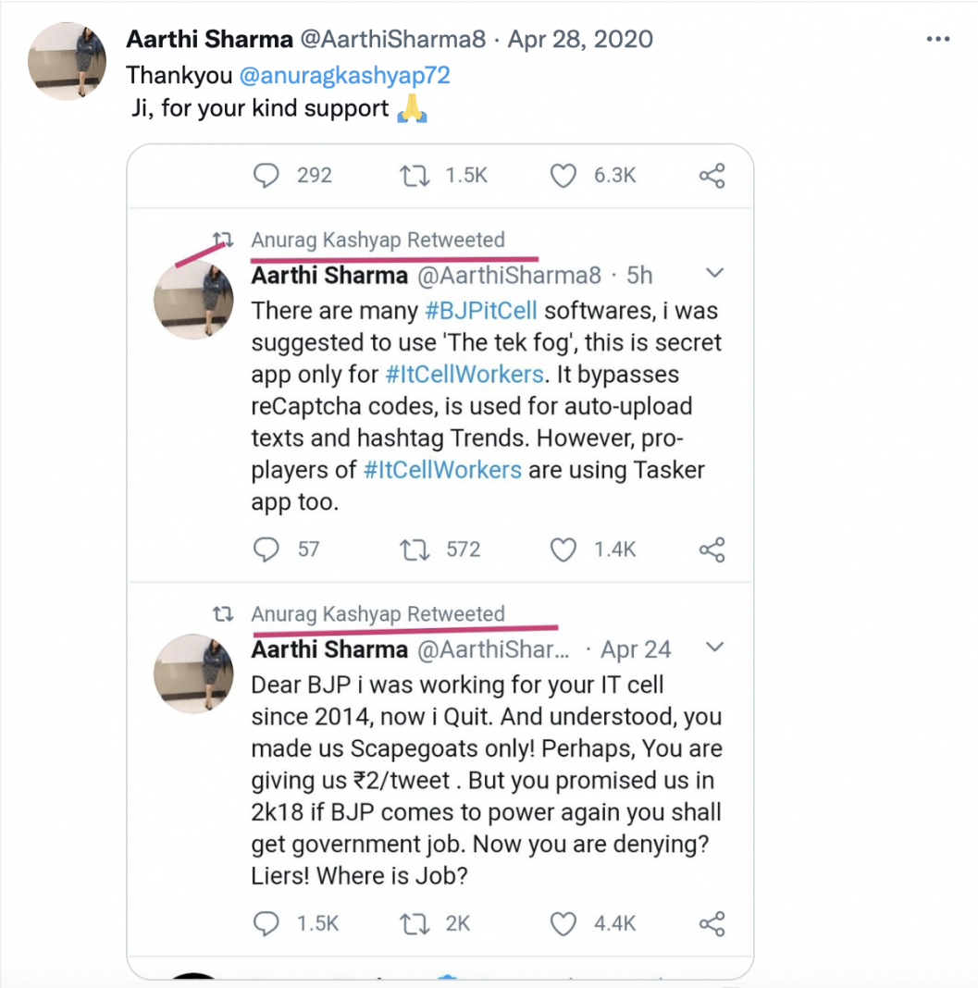Image resolution: width=978 pixels, height=988 pixels.
Task: Expand the chevron on the Apr 24 tweet
Action: (x=714, y=648)
